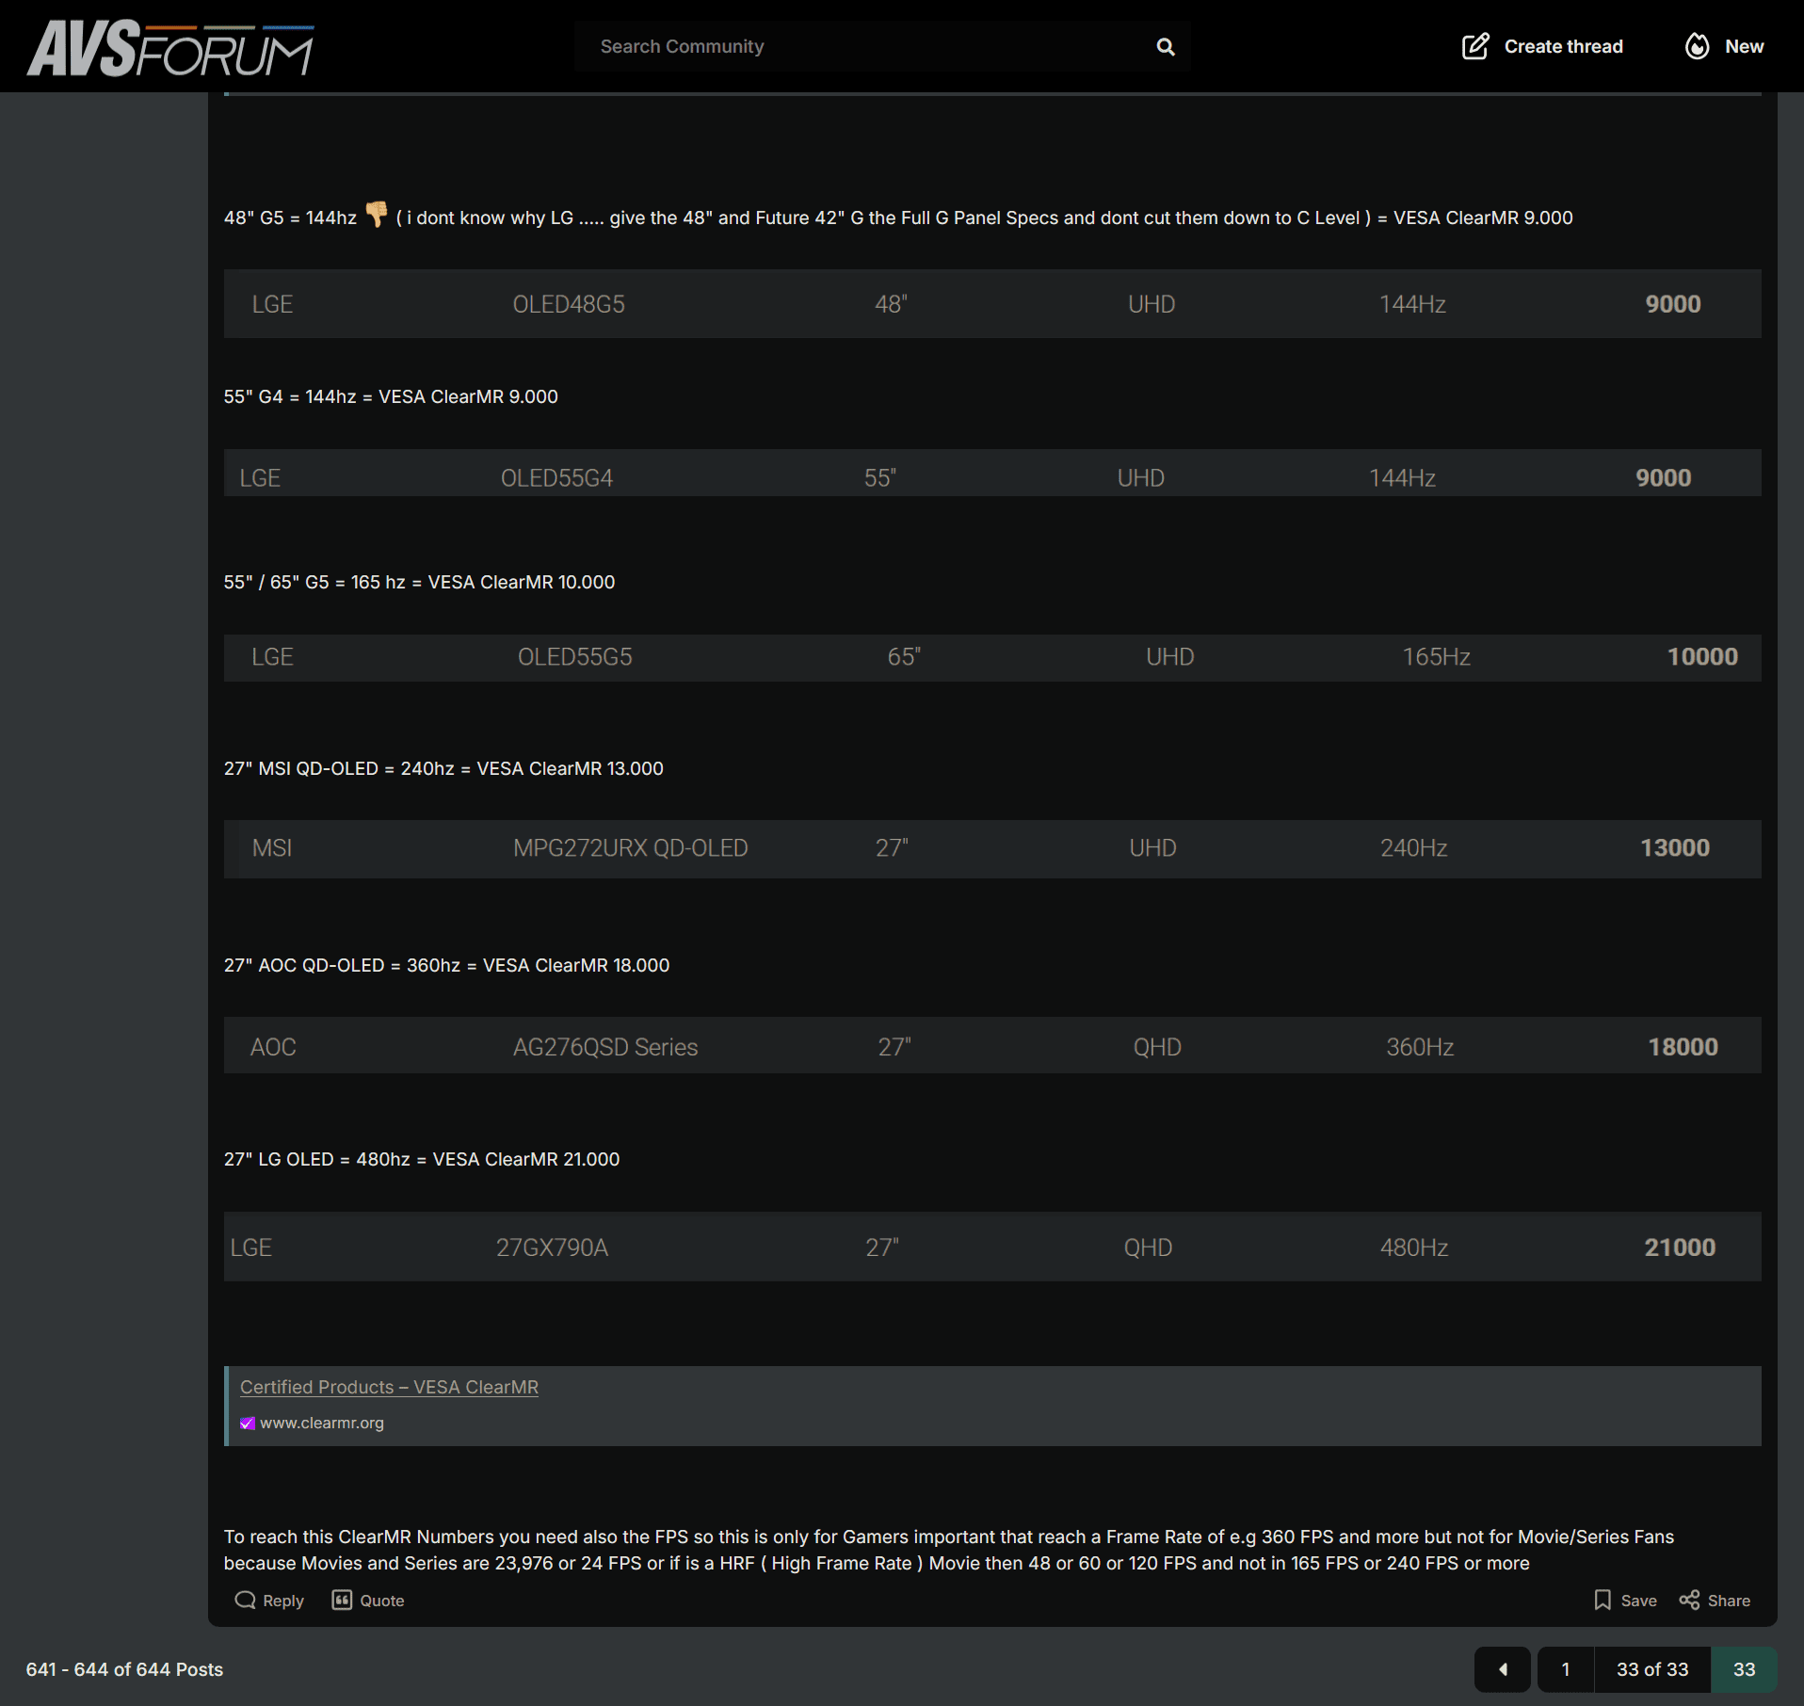Select current page 33 button
The width and height of the screenshot is (1804, 1706).
1744,1669
